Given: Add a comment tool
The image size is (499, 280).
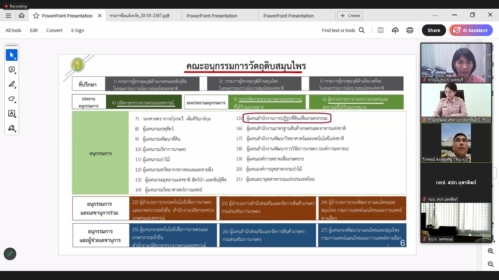Looking at the screenshot, I should point(12,70).
